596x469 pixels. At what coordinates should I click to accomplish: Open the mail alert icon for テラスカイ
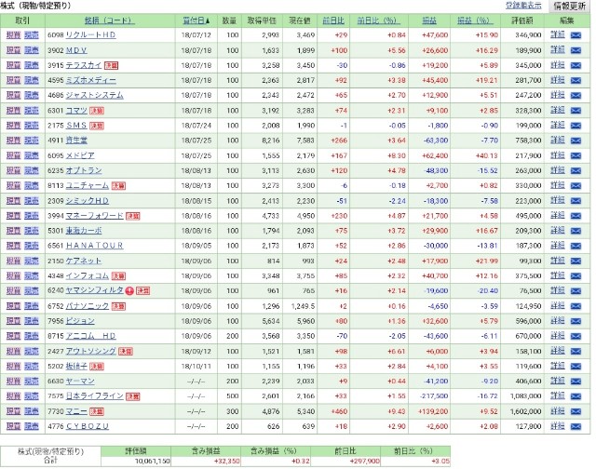click(x=576, y=65)
